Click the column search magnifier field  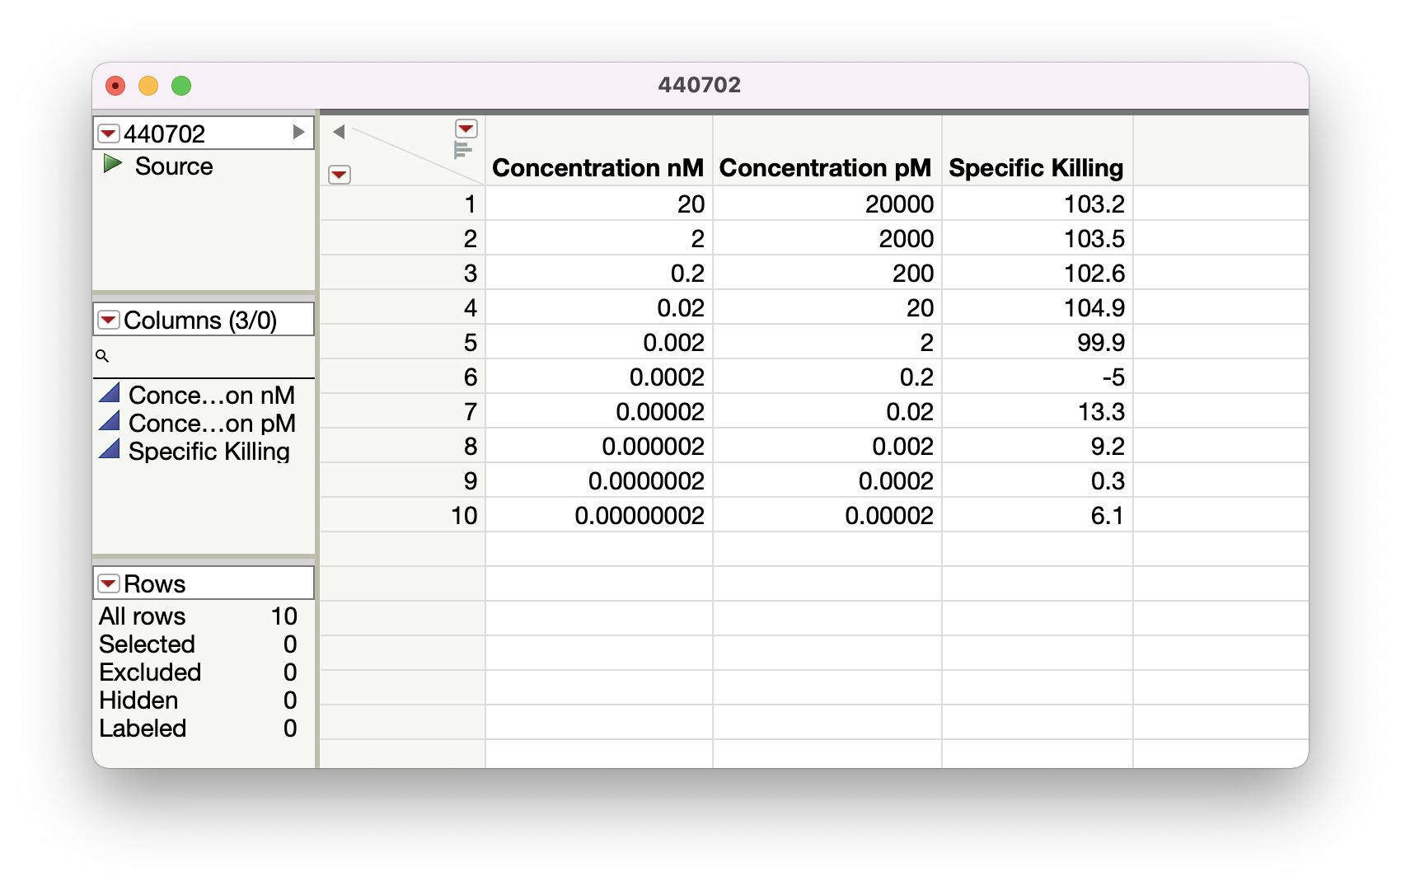click(103, 357)
